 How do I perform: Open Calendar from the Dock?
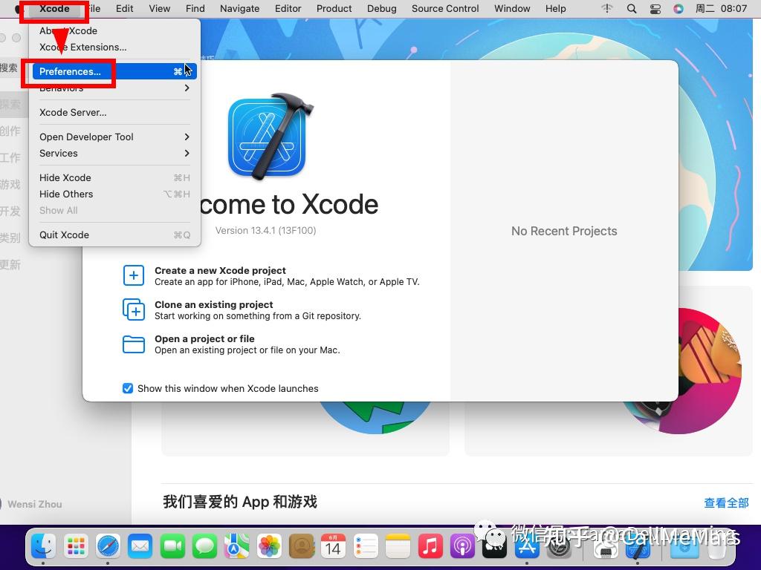coord(334,547)
